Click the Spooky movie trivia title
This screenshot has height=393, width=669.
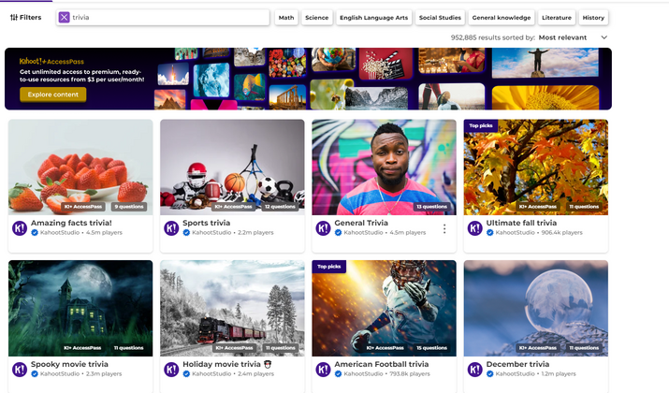69,364
